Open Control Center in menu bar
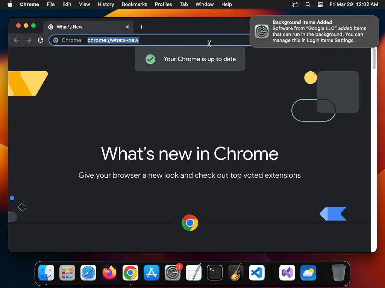The width and height of the screenshot is (385, 288). click(320, 4)
